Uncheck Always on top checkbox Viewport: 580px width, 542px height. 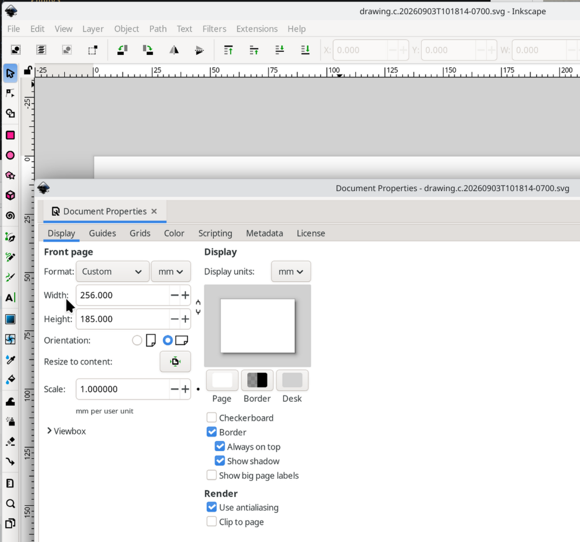pos(220,446)
